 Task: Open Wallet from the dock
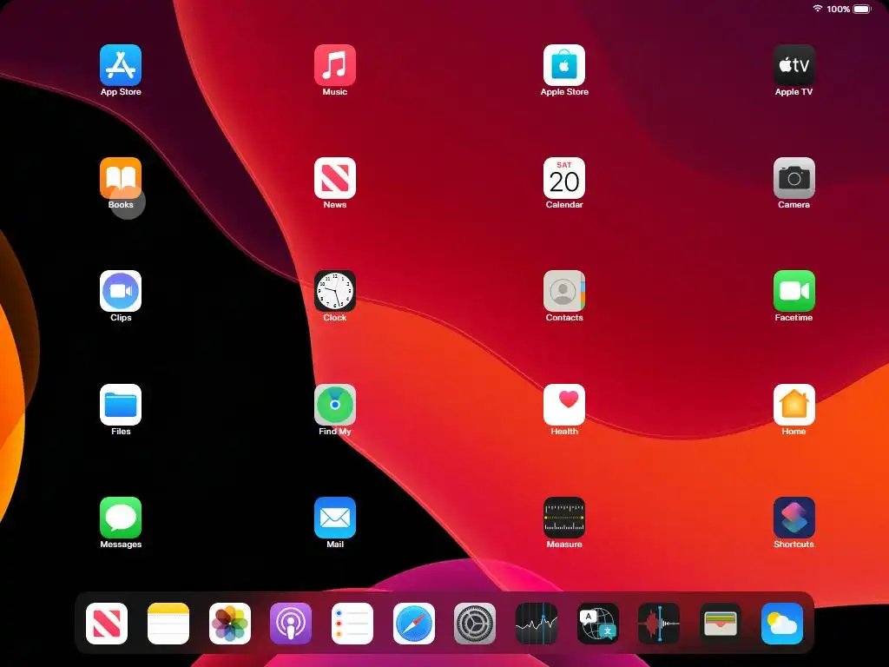point(721,624)
